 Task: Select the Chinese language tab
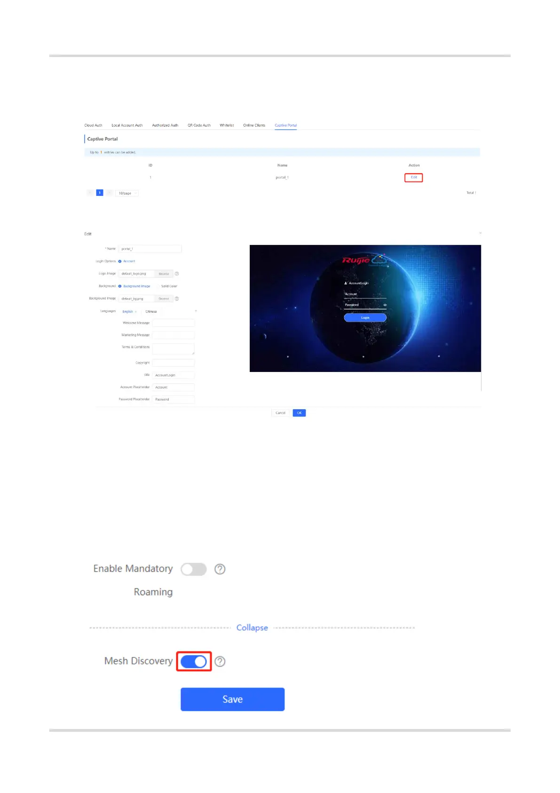151,312
